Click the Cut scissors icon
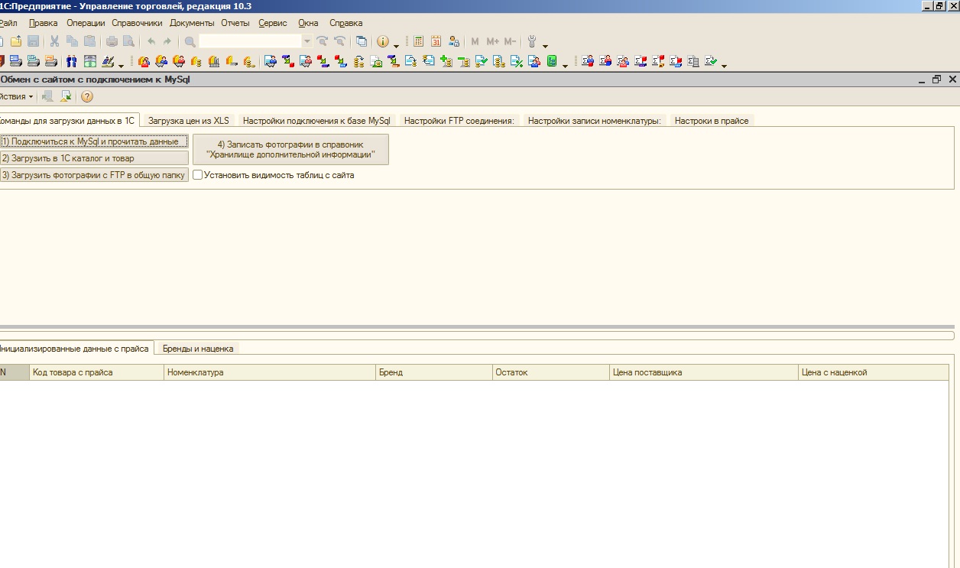Image resolution: width=960 pixels, height=568 pixels. 54,41
